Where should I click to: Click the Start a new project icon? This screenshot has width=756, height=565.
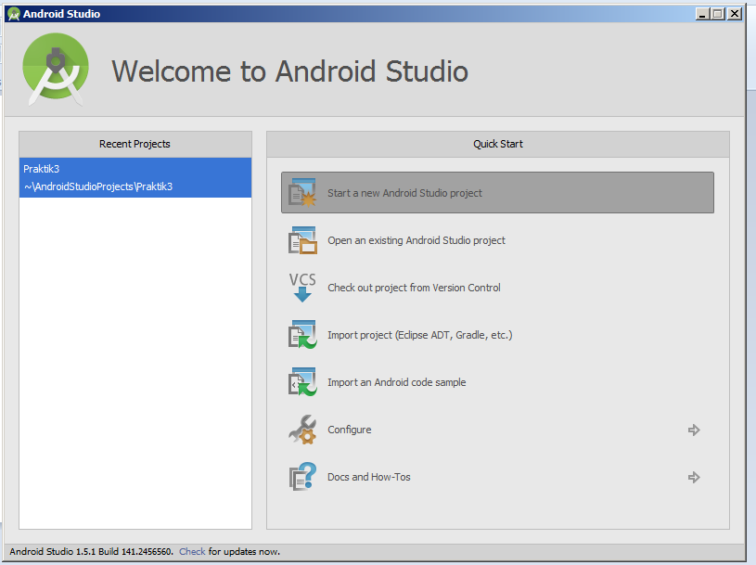[x=301, y=192]
